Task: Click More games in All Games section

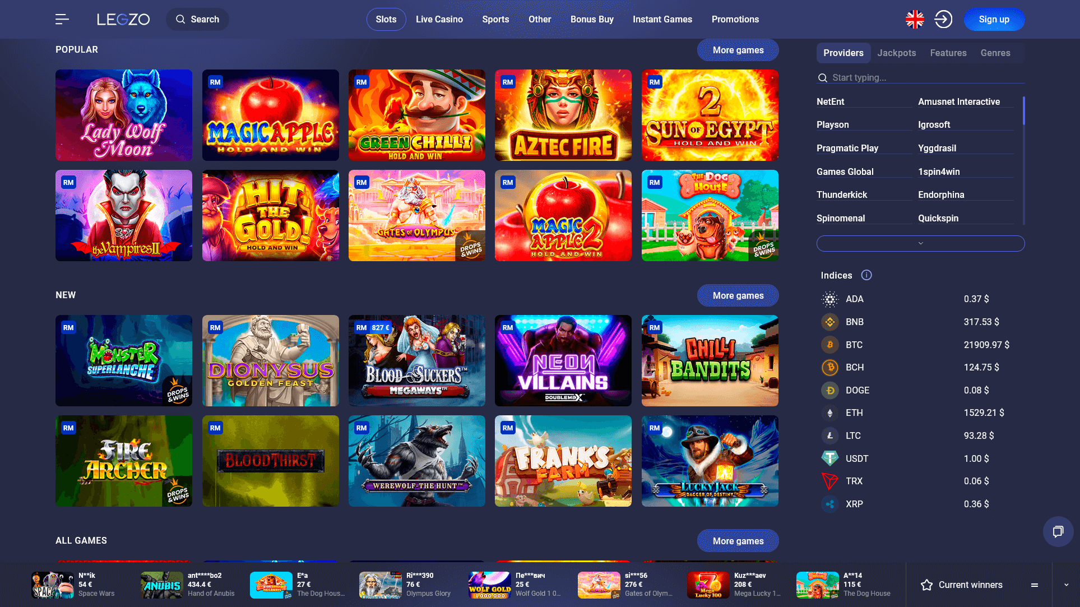Action: click(x=738, y=541)
